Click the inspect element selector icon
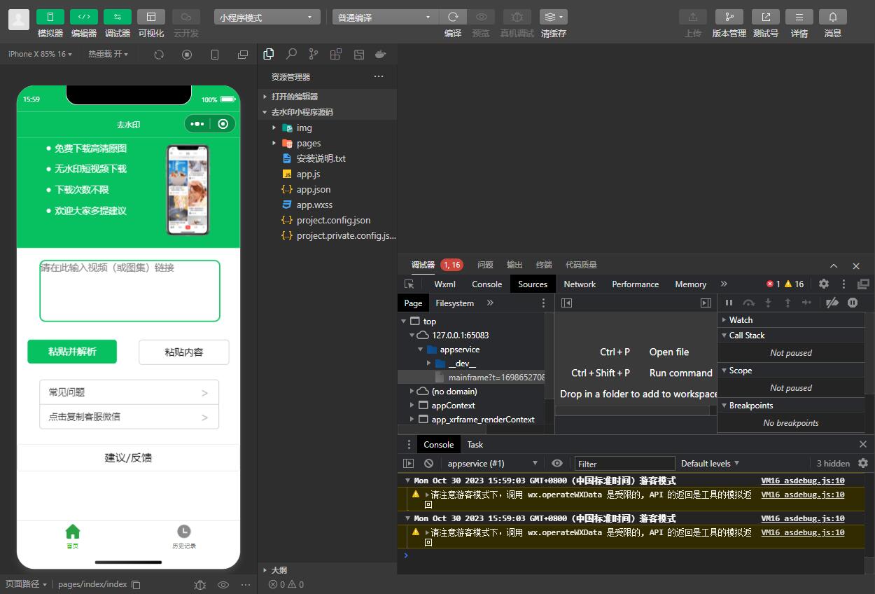The image size is (875, 594). pyautogui.click(x=409, y=284)
